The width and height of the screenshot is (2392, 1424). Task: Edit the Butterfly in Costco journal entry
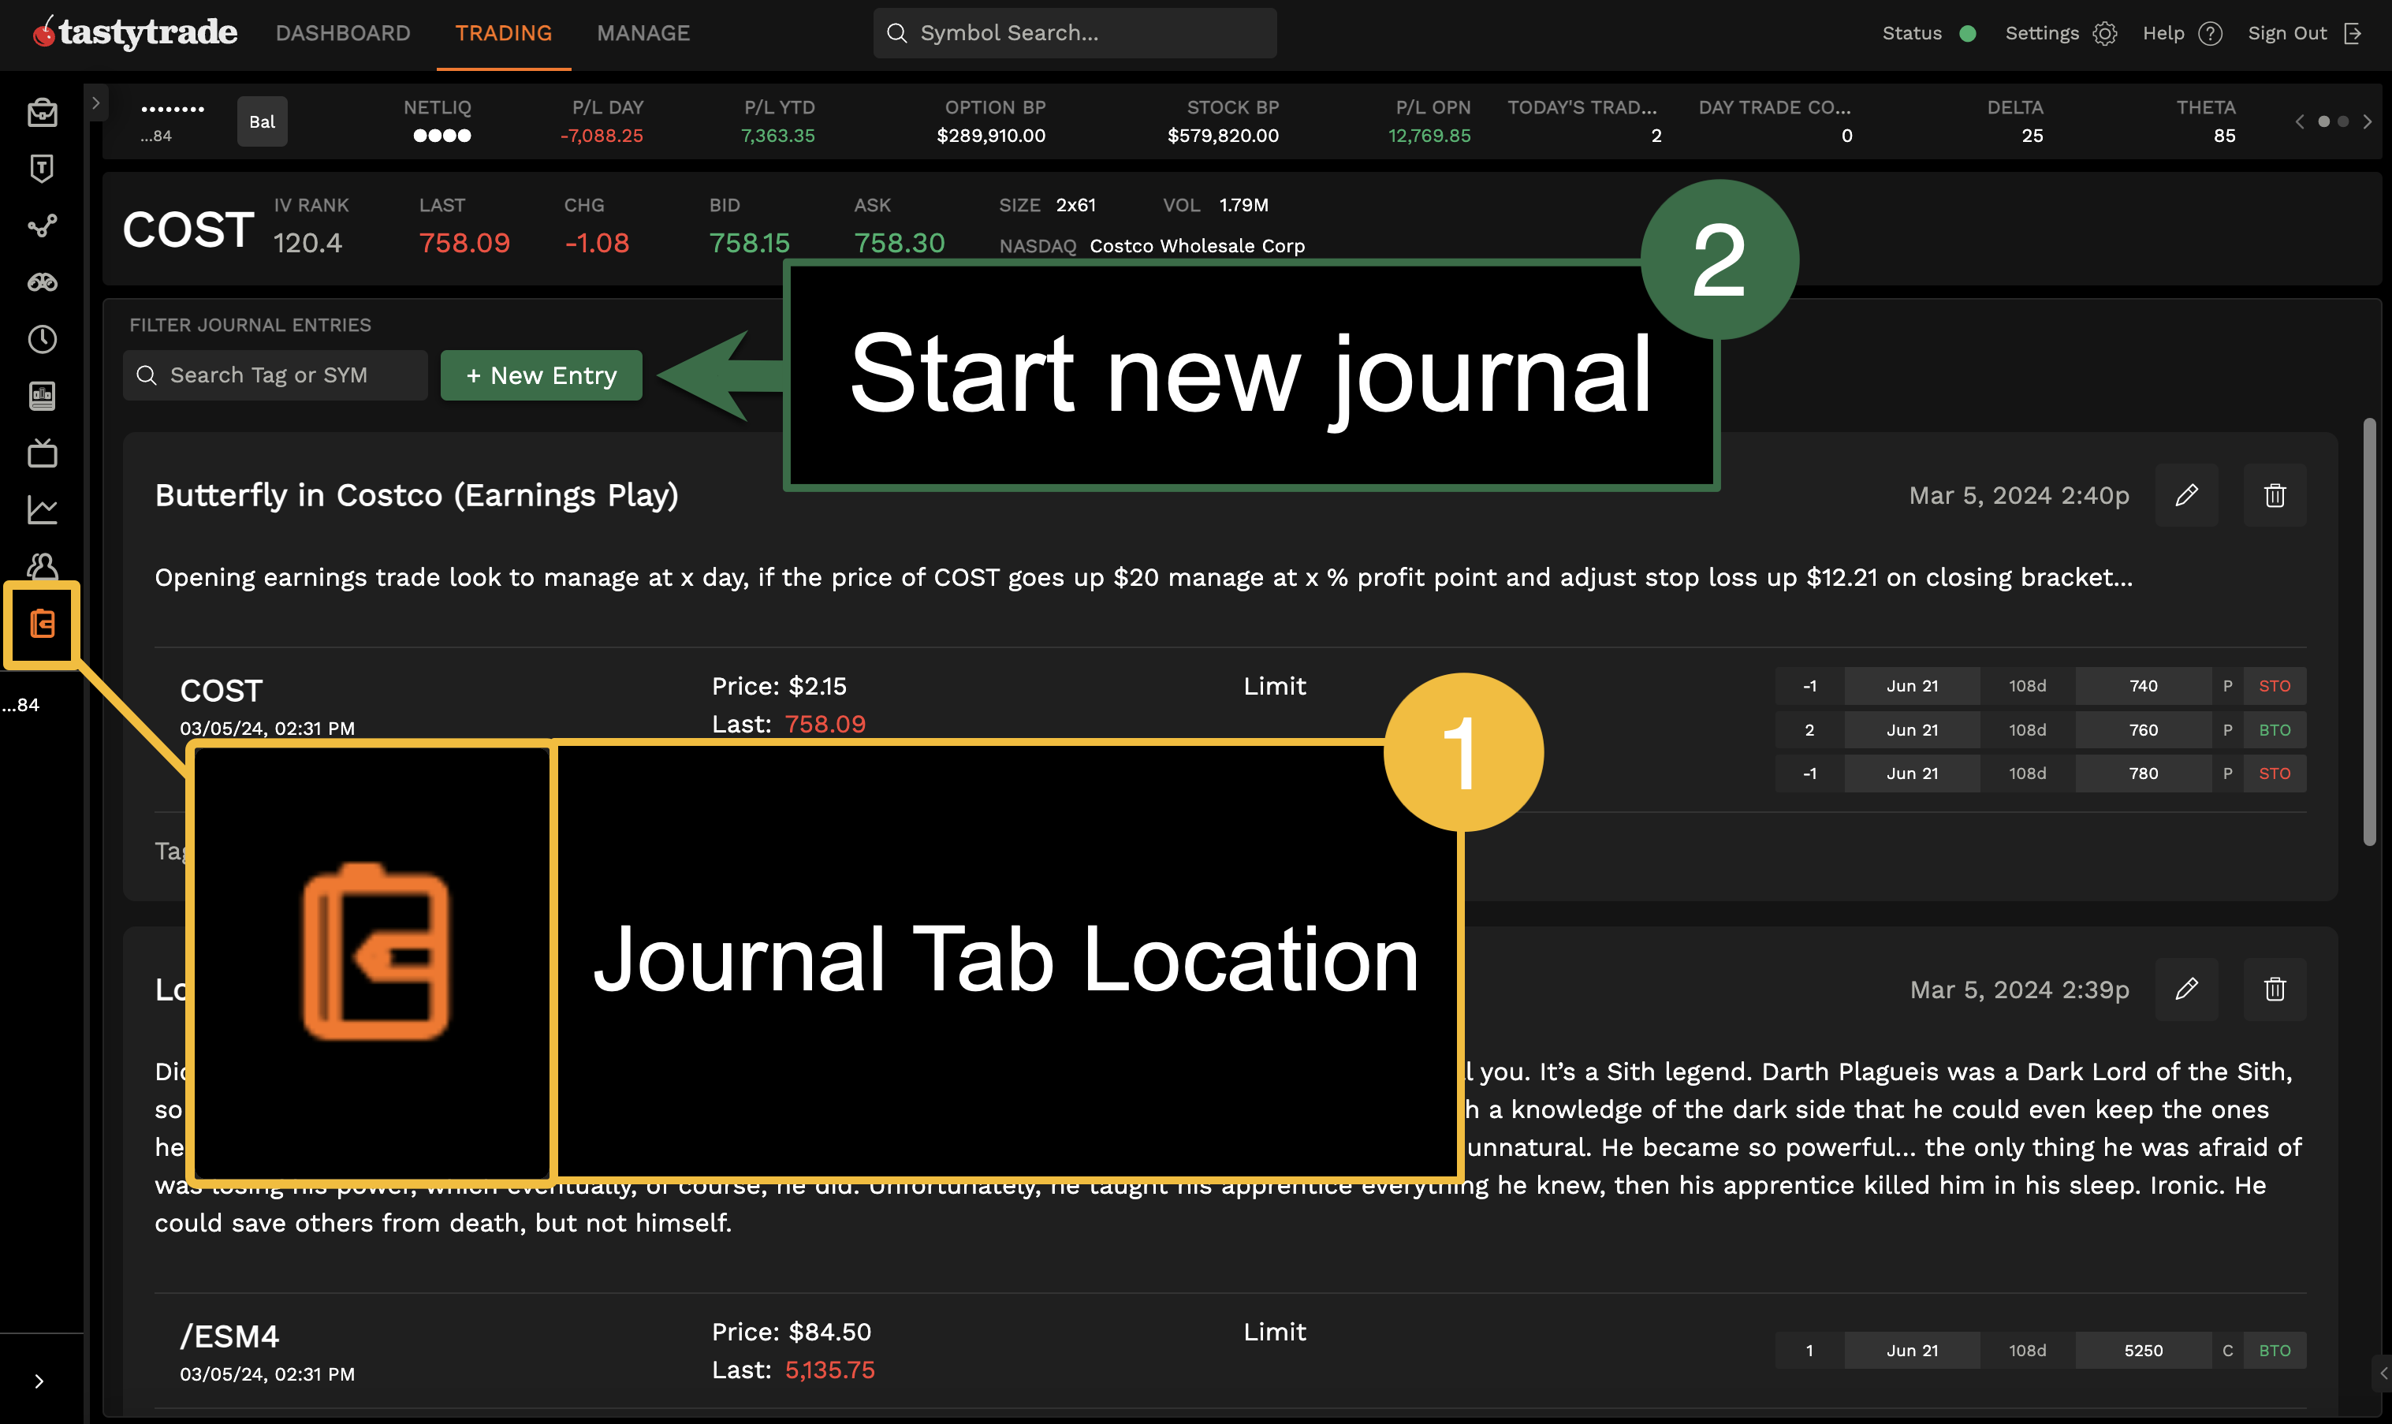[2187, 495]
